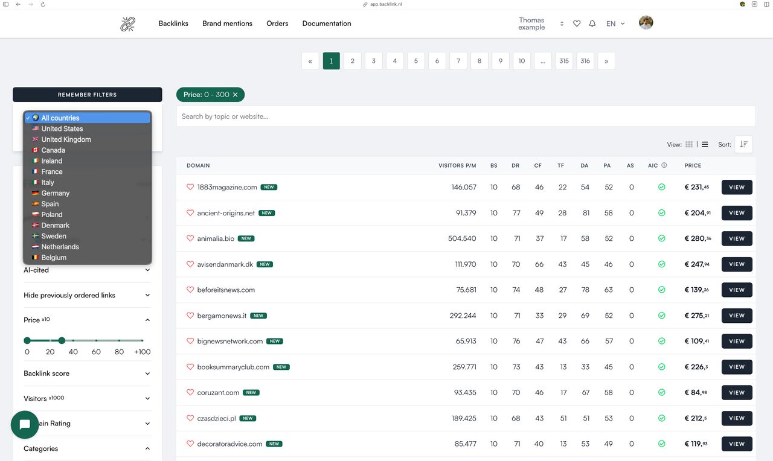
Task: Go to next page with » button
Action: (x=606, y=61)
